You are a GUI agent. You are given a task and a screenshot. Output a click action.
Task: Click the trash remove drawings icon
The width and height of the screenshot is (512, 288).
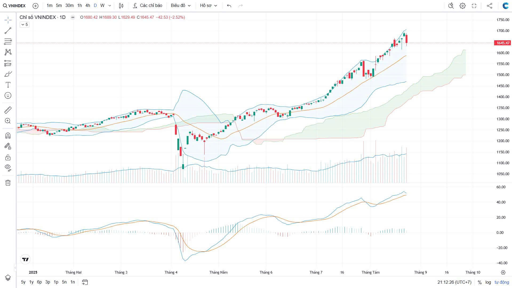tap(8, 183)
